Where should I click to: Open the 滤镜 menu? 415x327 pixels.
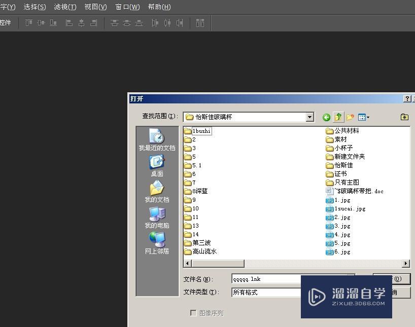pos(64,7)
